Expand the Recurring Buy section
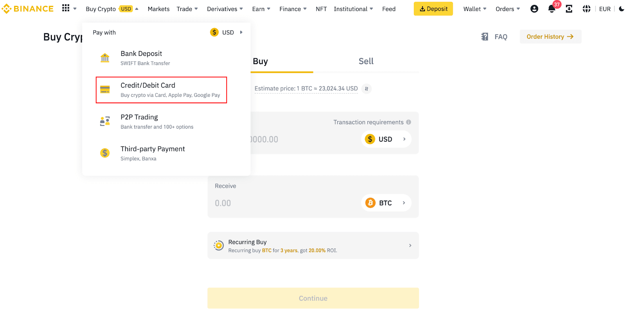Screen dimensions: 626x312 point(410,245)
